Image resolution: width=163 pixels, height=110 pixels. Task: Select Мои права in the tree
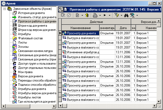25,72
